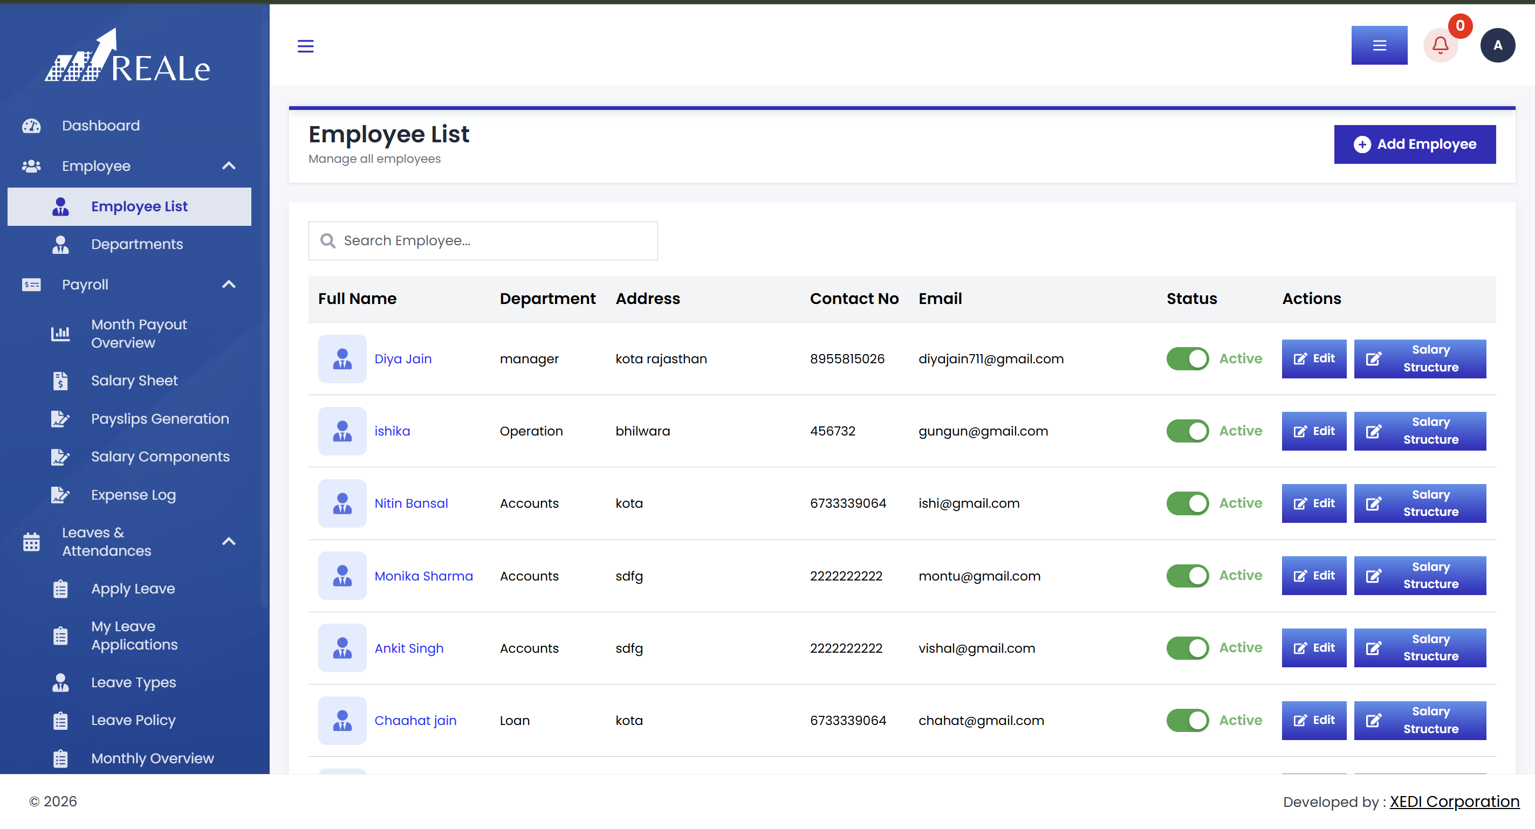
Task: Open Monika Sharma's name link
Action: (424, 576)
